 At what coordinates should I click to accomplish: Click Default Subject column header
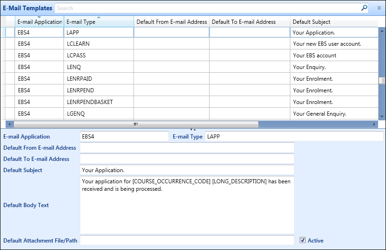(334, 21)
